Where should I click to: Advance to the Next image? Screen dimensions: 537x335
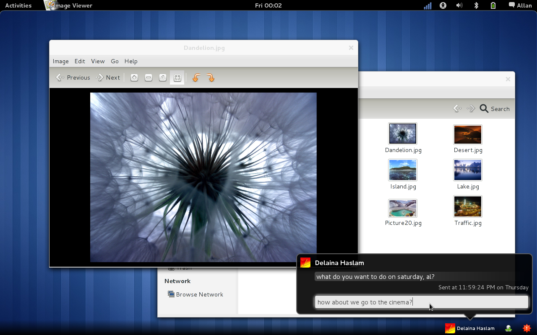[x=108, y=77]
